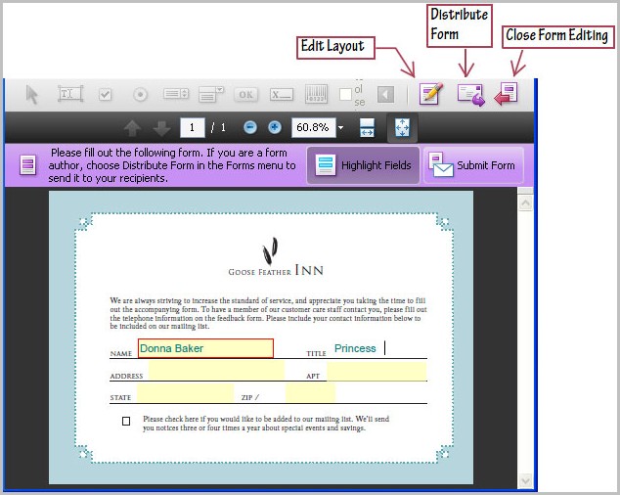This screenshot has width=620, height=495.
Task: Select the dropdown field tool
Action: tap(211, 94)
